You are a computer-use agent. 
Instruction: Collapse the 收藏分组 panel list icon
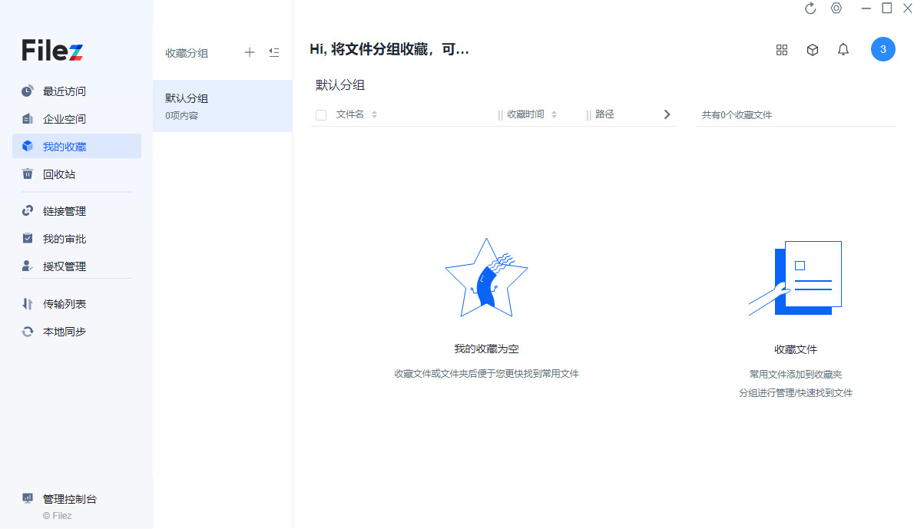(x=274, y=52)
